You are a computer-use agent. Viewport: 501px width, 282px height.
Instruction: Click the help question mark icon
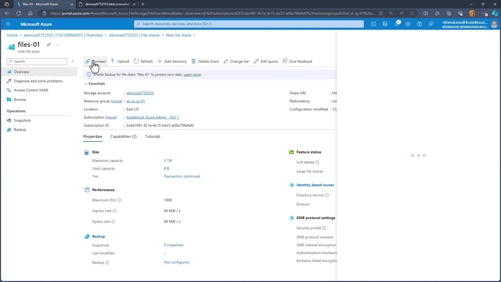point(419,24)
